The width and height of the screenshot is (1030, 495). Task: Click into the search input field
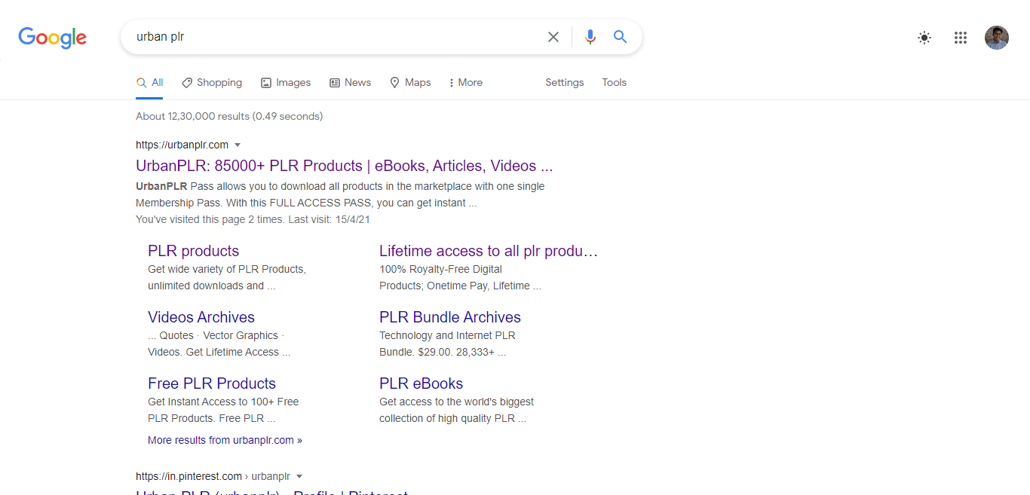(332, 37)
